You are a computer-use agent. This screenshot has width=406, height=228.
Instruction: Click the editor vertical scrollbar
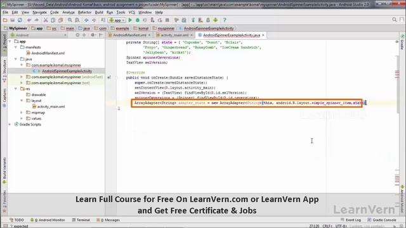[x=398, y=84]
